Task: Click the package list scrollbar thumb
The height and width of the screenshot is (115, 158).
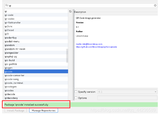Action: [x=67, y=56]
